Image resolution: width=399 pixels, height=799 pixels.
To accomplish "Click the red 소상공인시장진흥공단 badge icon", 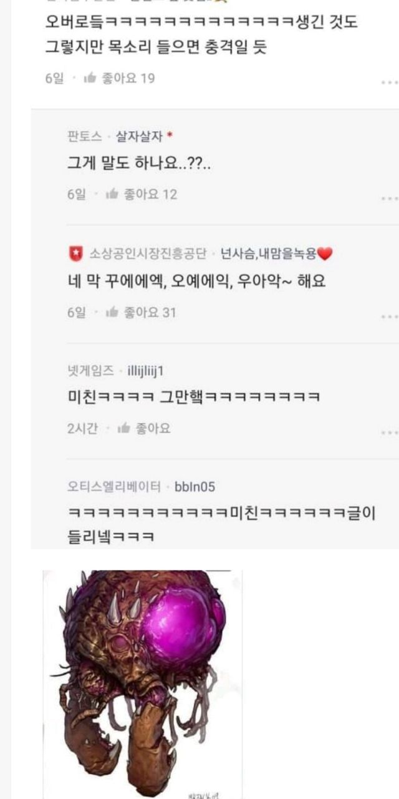I will tap(75, 253).
